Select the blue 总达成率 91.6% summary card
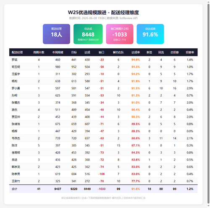210x208 pixels. pyautogui.click(x=150, y=34)
